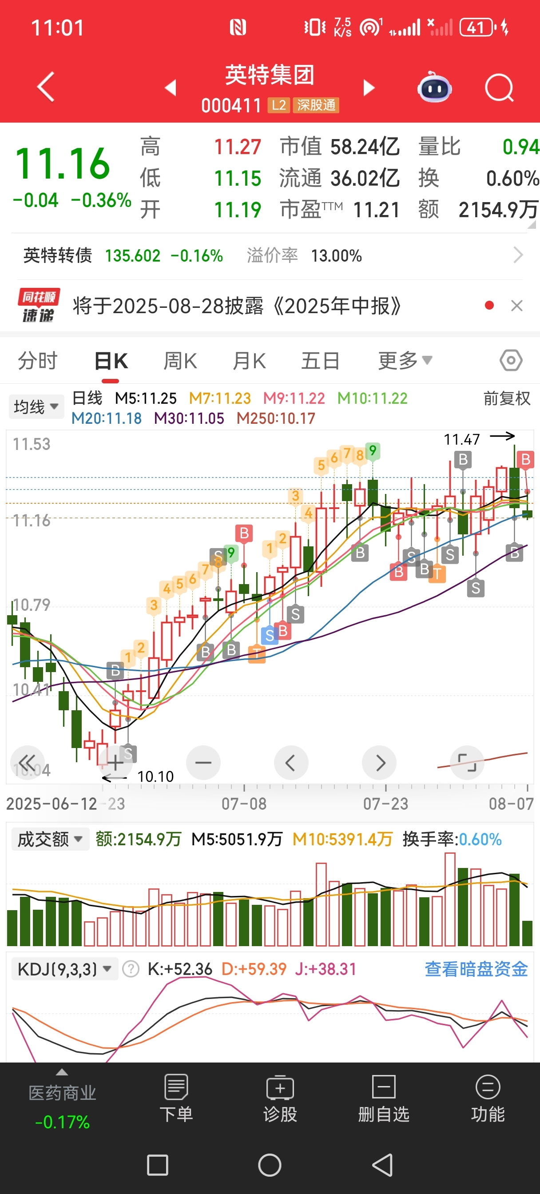
Task: Change 前复权 adjustment mode
Action: coord(507,398)
